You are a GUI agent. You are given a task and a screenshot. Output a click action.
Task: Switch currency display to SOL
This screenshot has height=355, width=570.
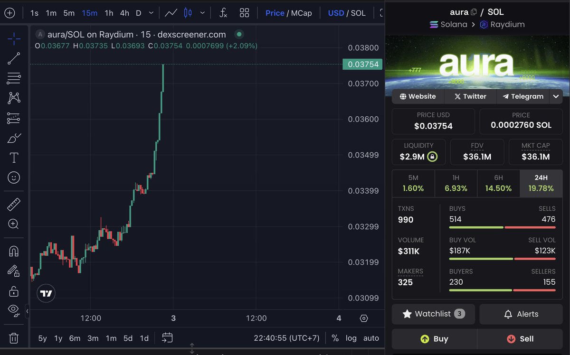(x=359, y=13)
